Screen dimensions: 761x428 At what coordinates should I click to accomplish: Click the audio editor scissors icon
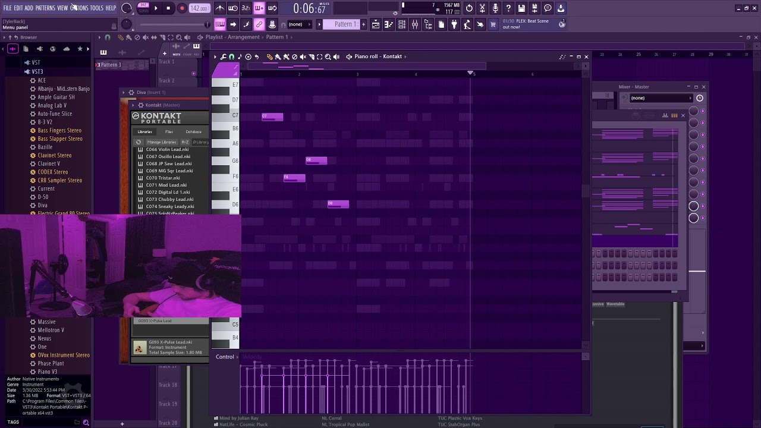[x=482, y=8]
